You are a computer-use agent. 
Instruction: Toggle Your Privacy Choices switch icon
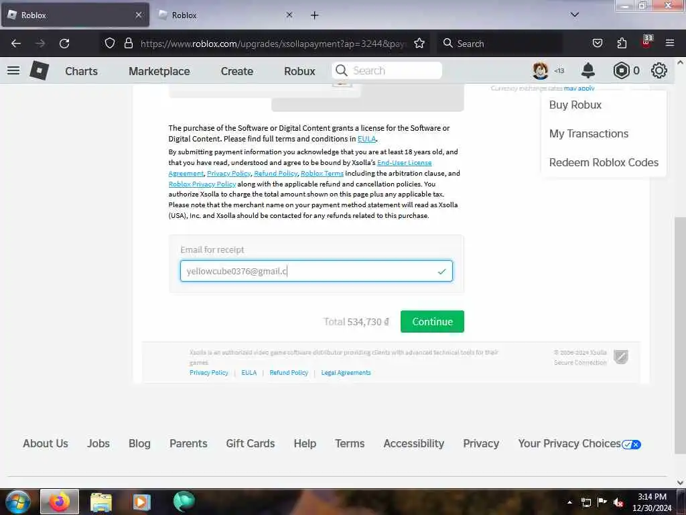pyautogui.click(x=631, y=445)
